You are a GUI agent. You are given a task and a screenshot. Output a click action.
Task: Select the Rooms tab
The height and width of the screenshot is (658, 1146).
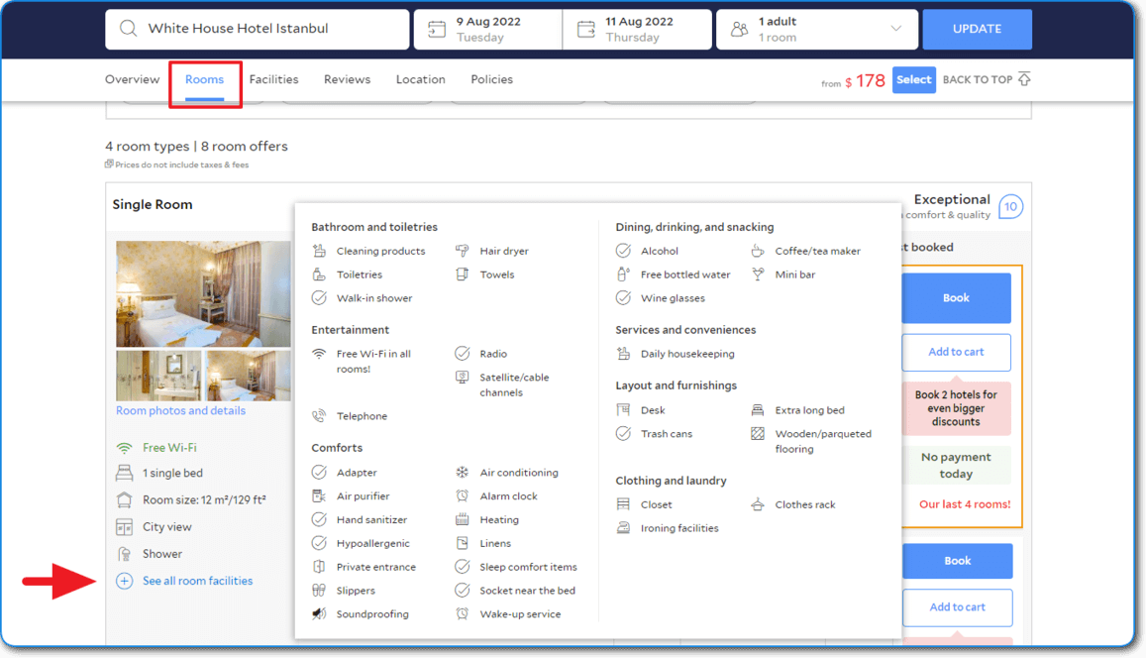coord(205,79)
